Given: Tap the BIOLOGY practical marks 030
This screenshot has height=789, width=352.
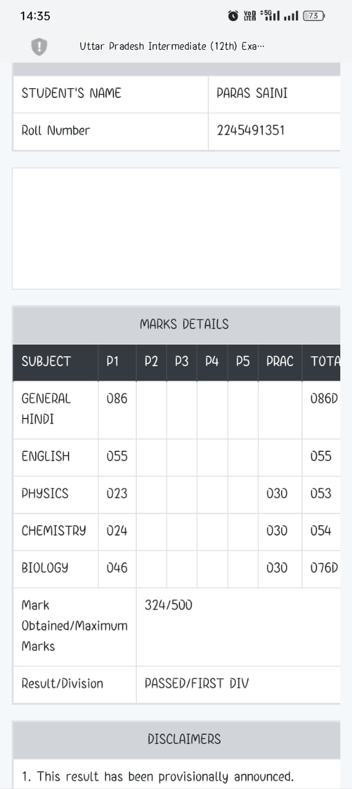Looking at the screenshot, I should point(277,568).
